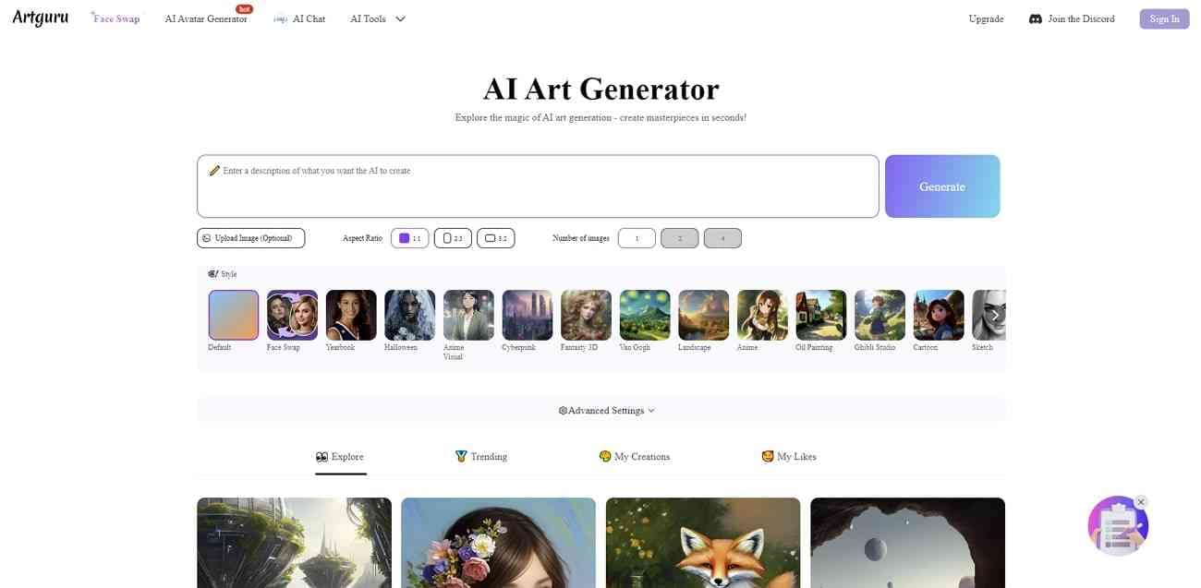Choose the Face Swap style icon
Image resolution: width=1201 pixels, height=588 pixels.
click(x=292, y=315)
